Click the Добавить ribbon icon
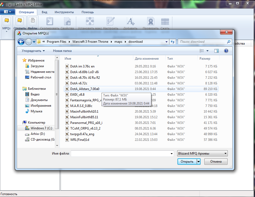The height and width of the screenshot is (197, 255). [x=130, y=21]
